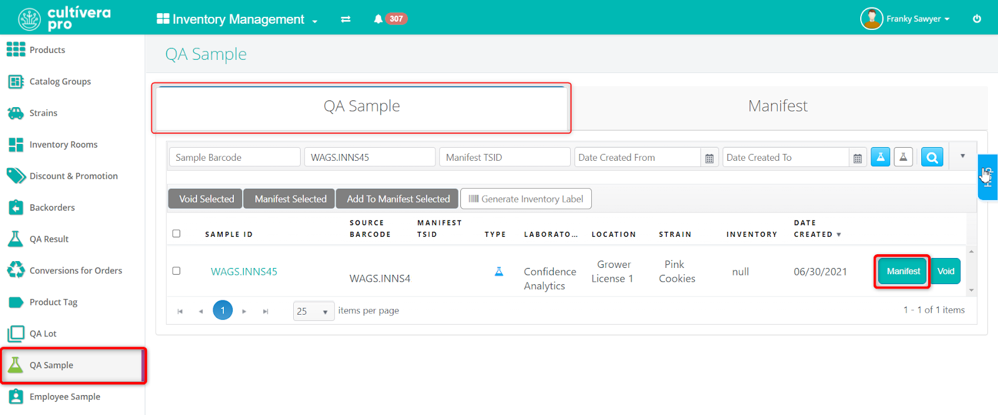Click the Date Created From field
Screen dimensions: 998x415
[x=637, y=157]
